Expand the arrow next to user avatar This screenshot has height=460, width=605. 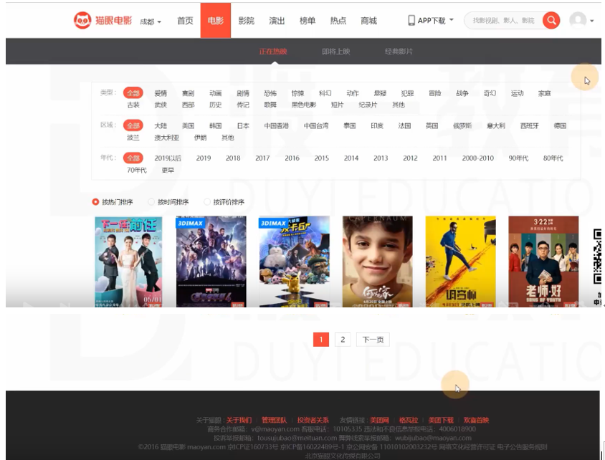[592, 21]
